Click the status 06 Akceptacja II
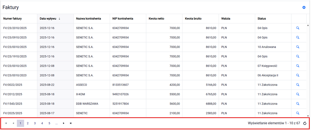 (268, 75)
